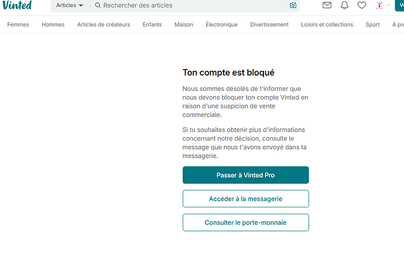This screenshot has width=404, height=270.
Task: Browse the Électronique category
Action: tap(221, 25)
